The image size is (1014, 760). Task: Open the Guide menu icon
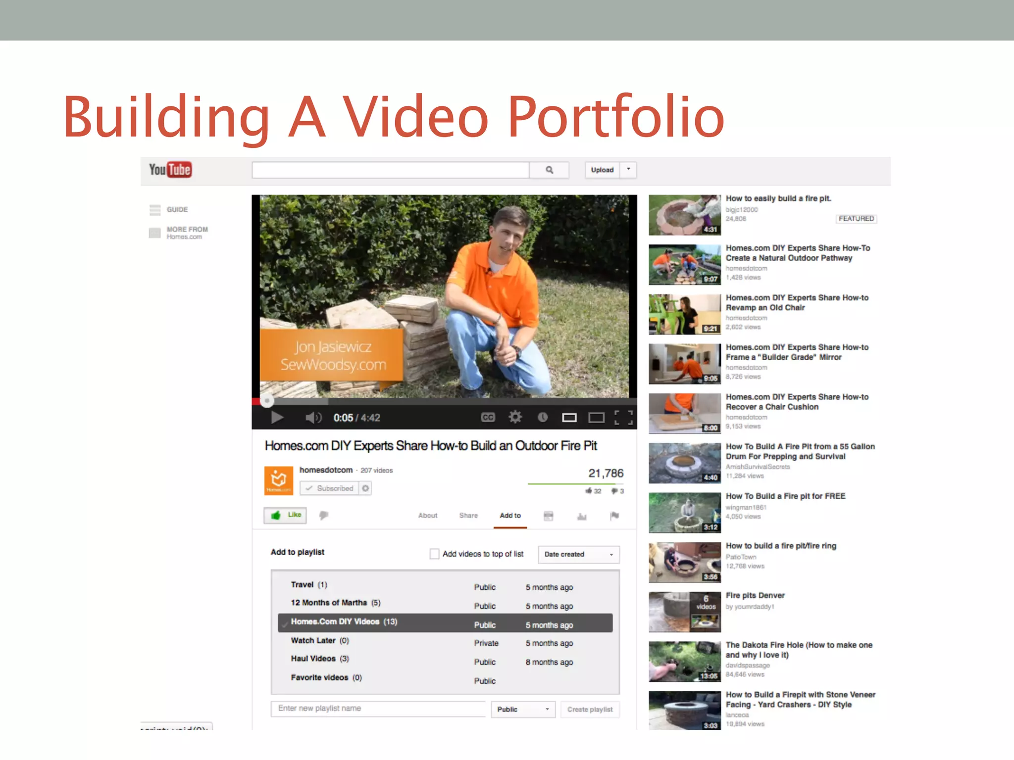pos(155,210)
